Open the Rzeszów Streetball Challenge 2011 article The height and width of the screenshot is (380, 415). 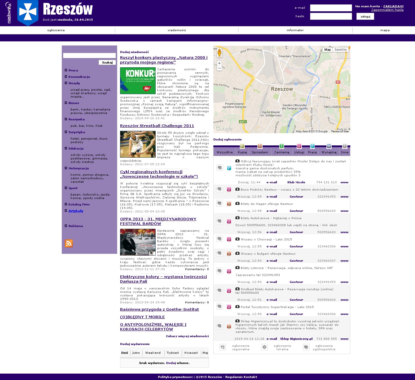tap(157, 126)
